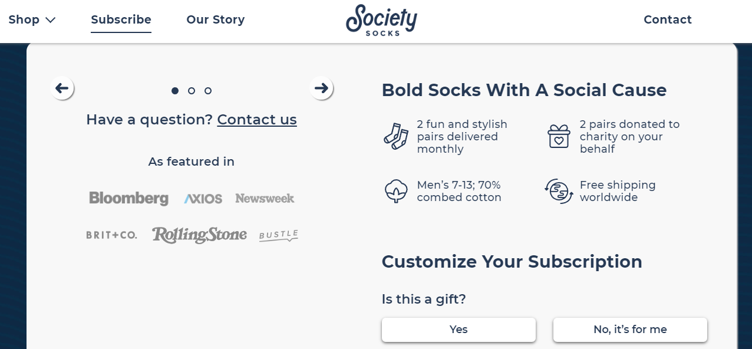Click the worldwide shipping globe icon
752x349 pixels.
[559, 191]
